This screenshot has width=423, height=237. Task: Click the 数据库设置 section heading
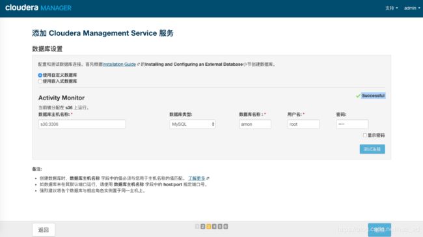tap(48, 49)
